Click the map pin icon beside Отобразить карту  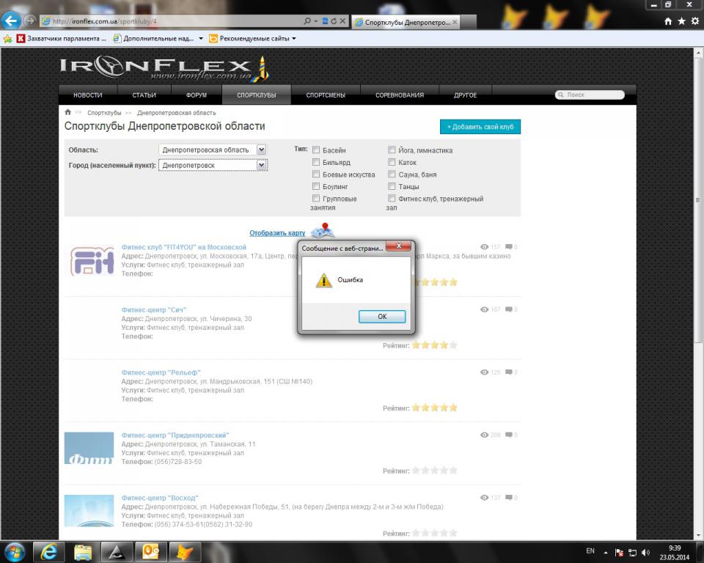coord(322,232)
